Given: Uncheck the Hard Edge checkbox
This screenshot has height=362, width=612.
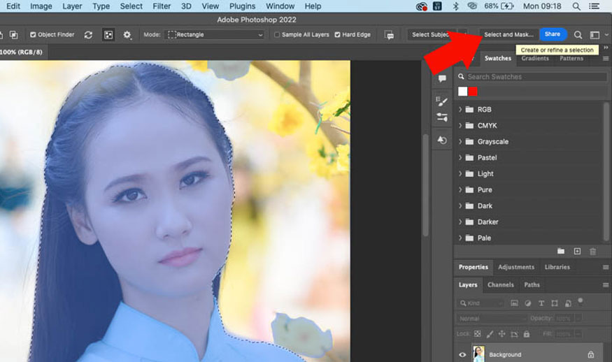Looking at the screenshot, I should pos(337,35).
